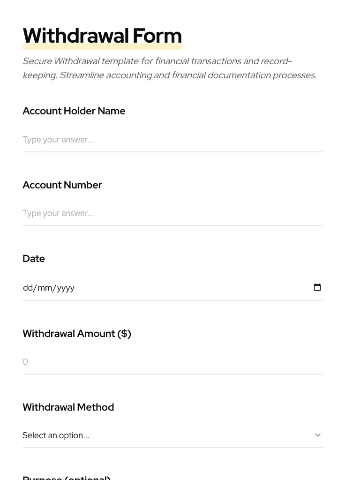
Task: Open the date picker calendar icon
Action: (317, 287)
